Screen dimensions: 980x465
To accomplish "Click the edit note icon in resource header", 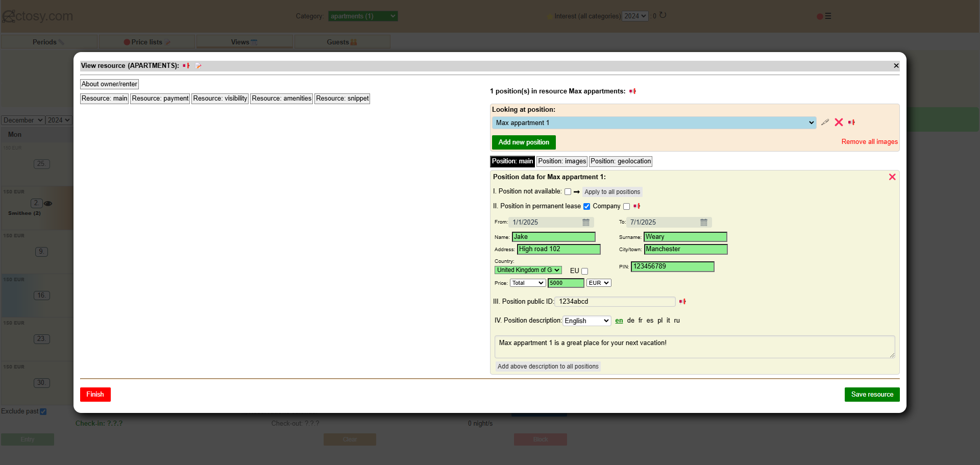I will coord(199,66).
